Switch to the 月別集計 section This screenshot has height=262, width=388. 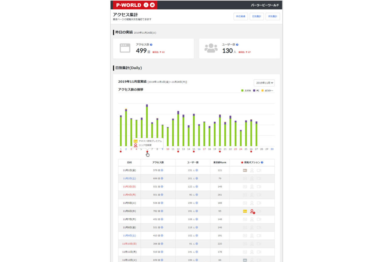point(273,17)
